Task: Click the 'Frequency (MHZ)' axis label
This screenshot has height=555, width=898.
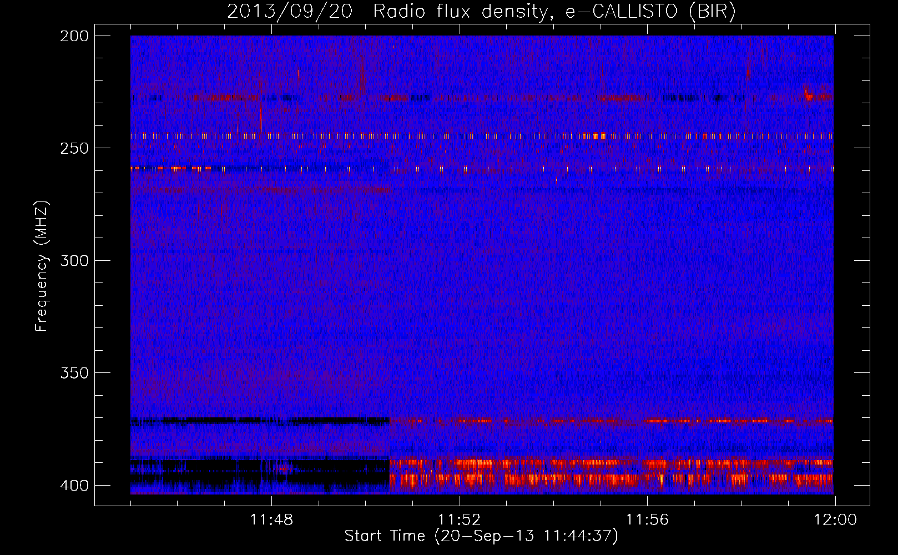Action: coord(42,266)
